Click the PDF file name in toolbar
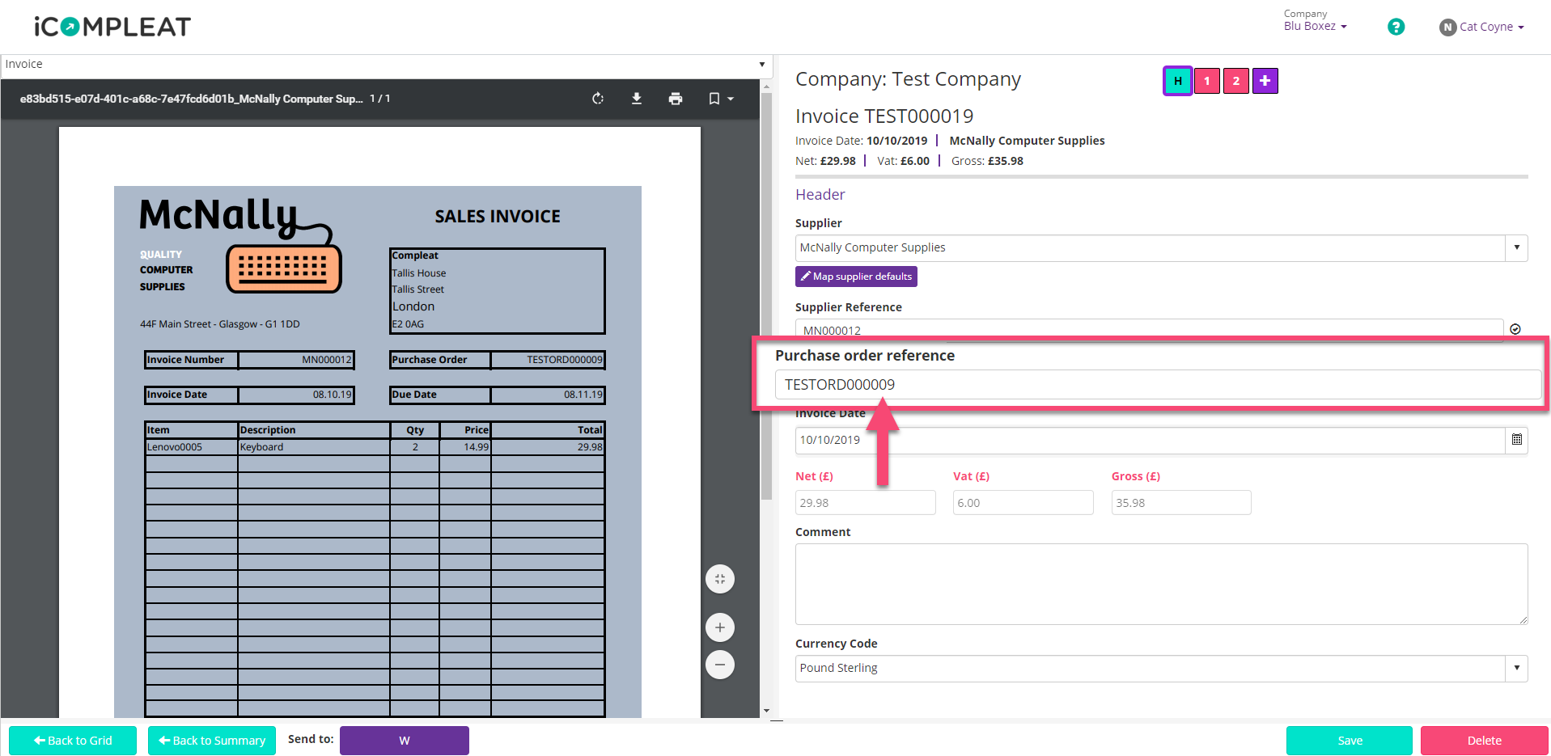Viewport: 1551px width, 756px height. [192, 99]
